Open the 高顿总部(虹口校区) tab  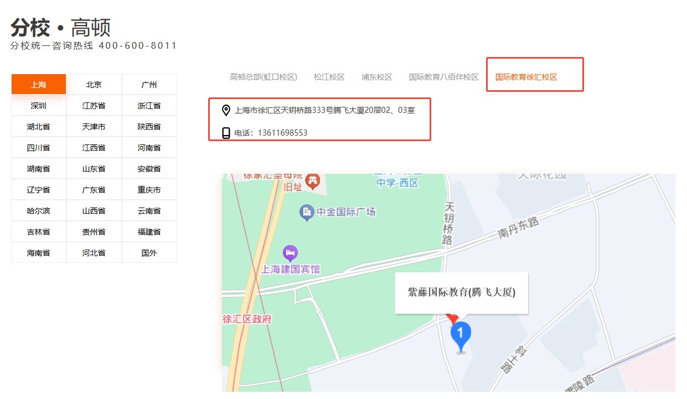pos(264,77)
